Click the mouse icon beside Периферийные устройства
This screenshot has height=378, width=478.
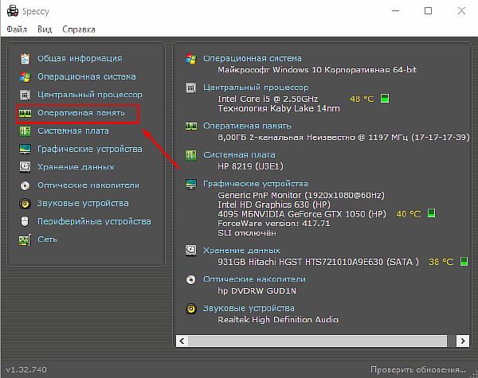tap(25, 221)
